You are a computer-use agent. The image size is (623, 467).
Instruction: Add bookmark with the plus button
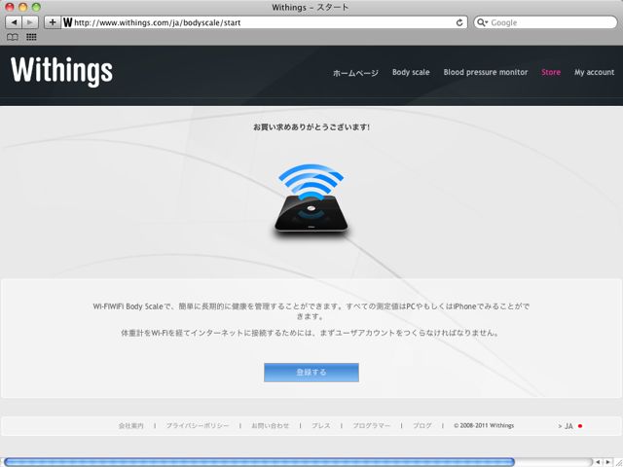click(53, 22)
